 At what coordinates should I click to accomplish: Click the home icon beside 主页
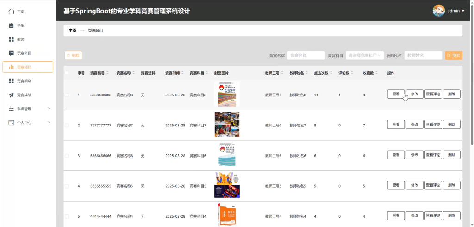tap(11, 12)
